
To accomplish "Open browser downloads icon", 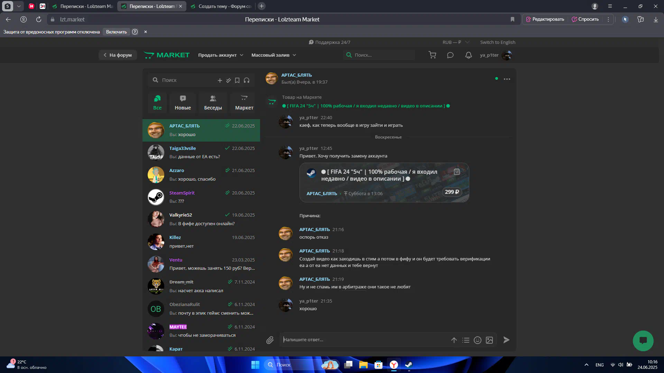I will [x=656, y=19].
